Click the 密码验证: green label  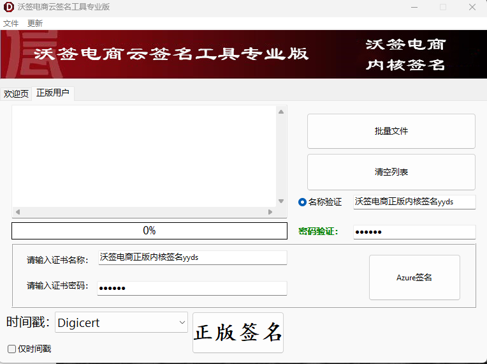pos(318,231)
